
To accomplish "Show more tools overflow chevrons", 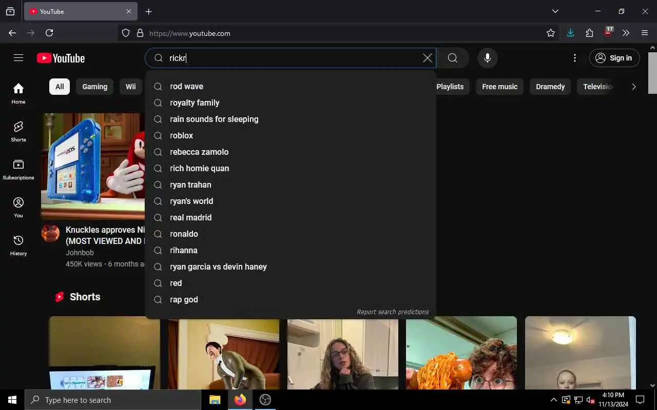I will [x=626, y=33].
